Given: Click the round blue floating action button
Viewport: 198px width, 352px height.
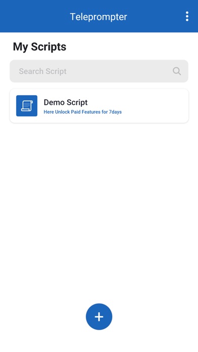Looking at the screenshot, I should point(99,317).
